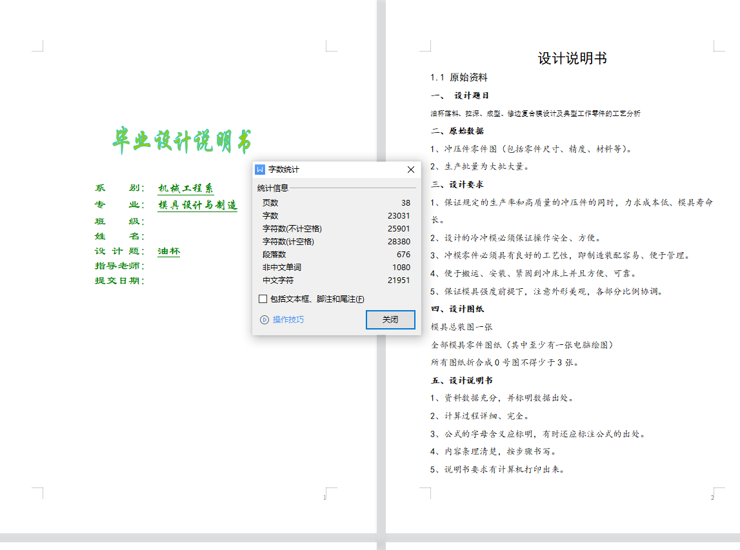Click the 设计说明书 heading on page two
The width and height of the screenshot is (740, 550).
click(572, 59)
